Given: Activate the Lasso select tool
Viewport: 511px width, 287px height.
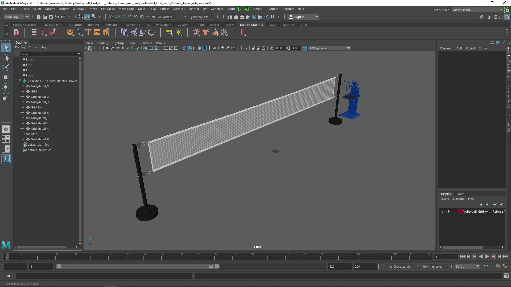Looking at the screenshot, I should (6, 57).
